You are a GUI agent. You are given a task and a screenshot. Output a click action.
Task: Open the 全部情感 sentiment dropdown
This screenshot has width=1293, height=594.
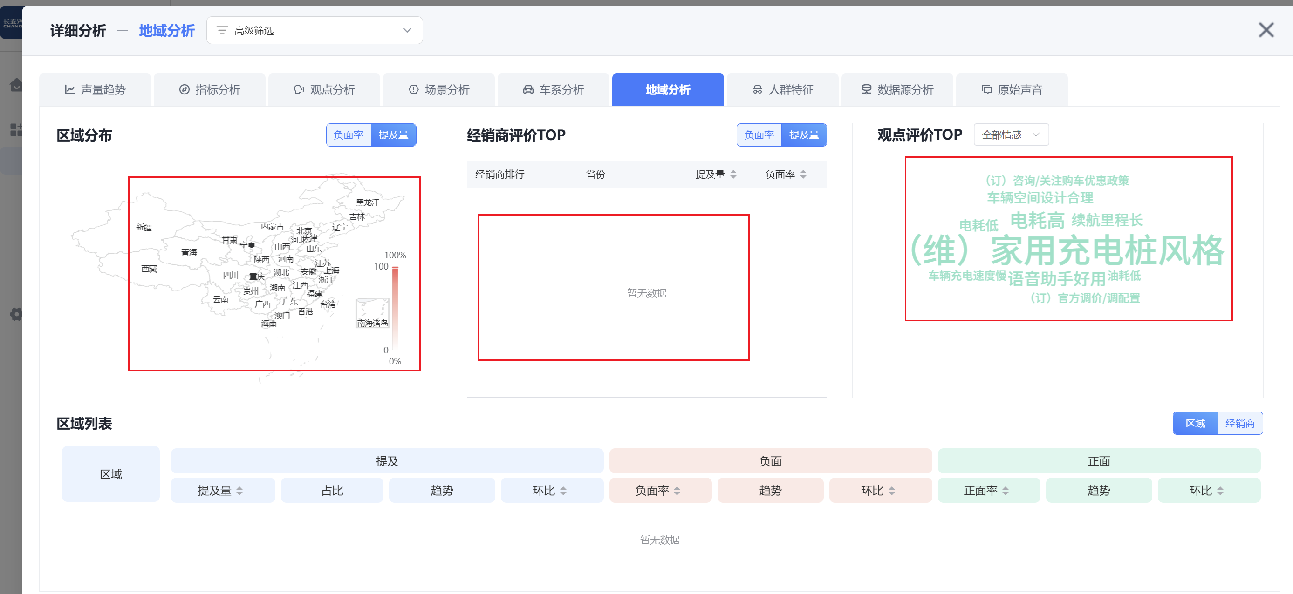click(x=1011, y=135)
